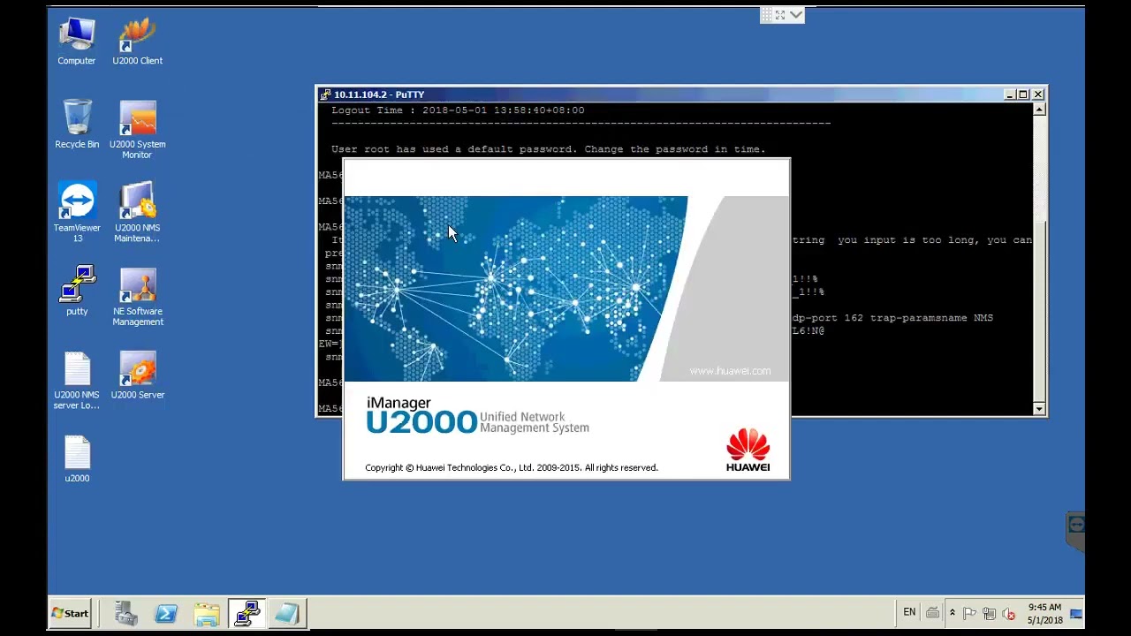Screen dimensions: 1131x636
Task: Launch TeamViewer 13 from the desktop
Action: [x=77, y=213]
